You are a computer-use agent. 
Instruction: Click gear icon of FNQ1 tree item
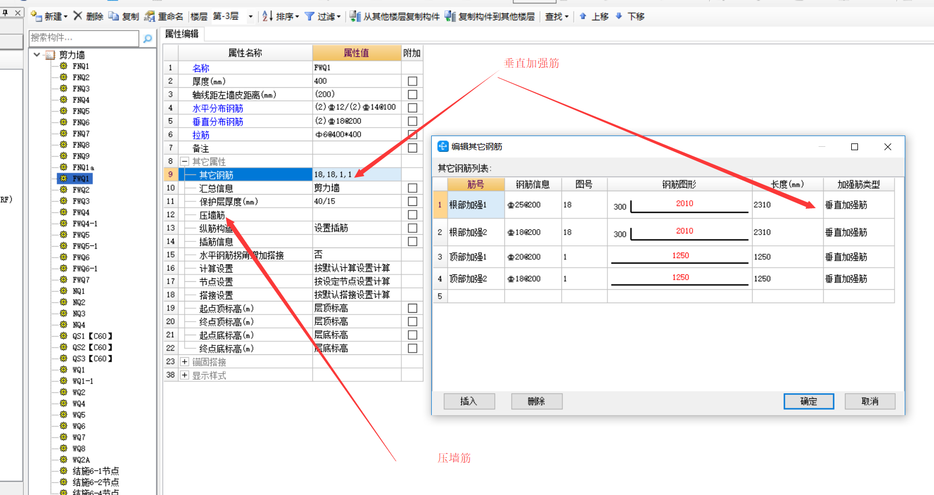click(64, 66)
